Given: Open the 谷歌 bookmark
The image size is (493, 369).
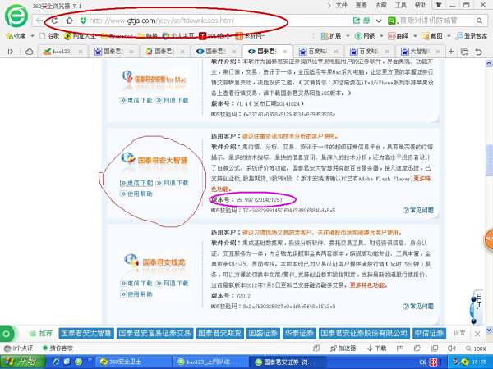Looking at the screenshot, I should click(x=49, y=36).
